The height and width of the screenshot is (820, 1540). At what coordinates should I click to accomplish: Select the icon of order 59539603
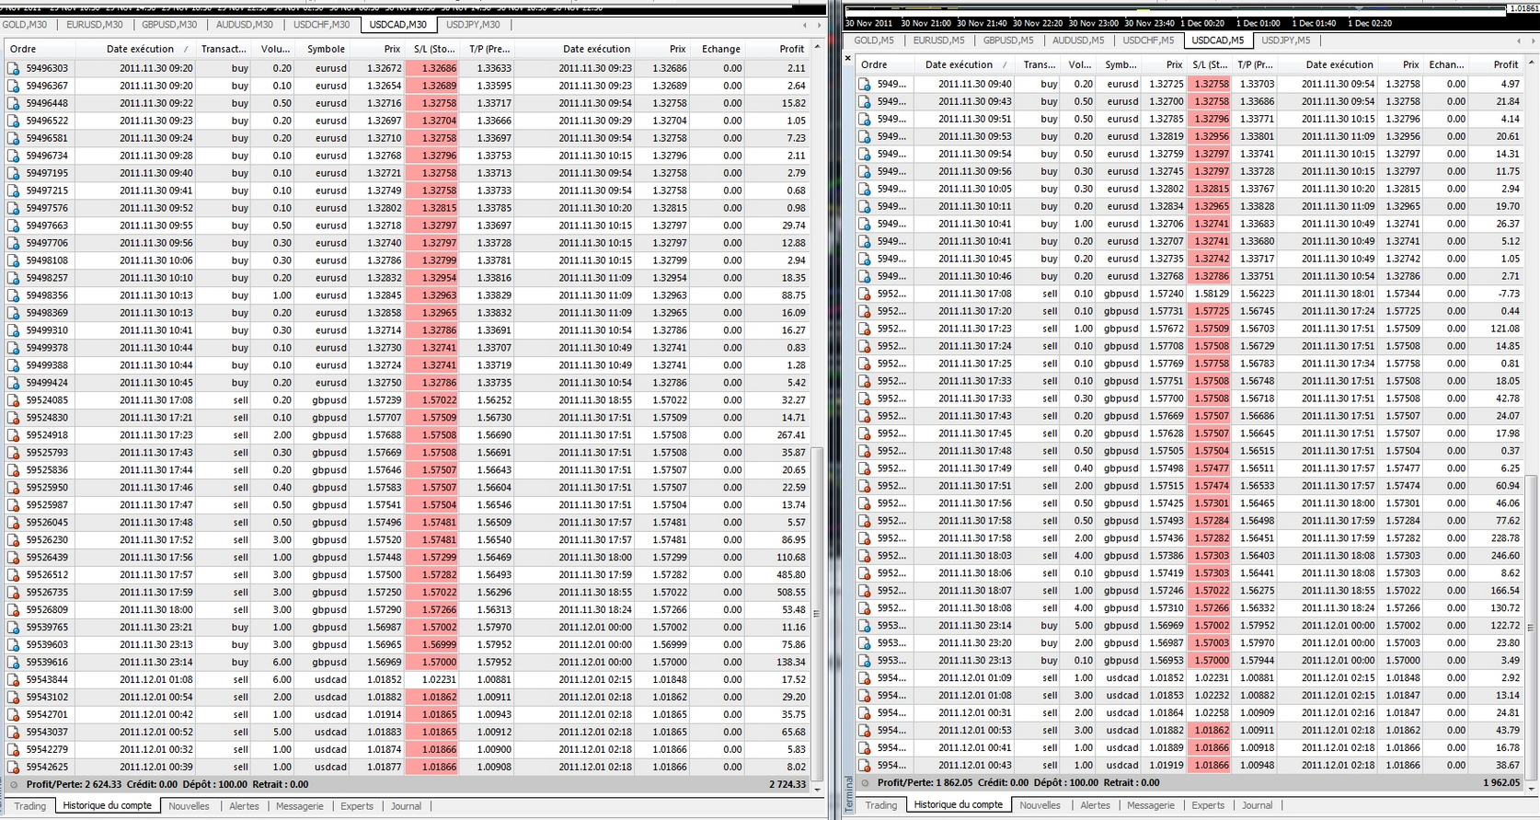(x=13, y=645)
